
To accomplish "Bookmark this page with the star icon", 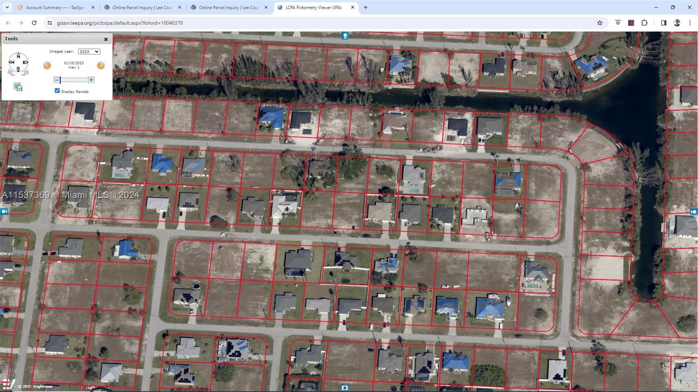I will pos(600,23).
